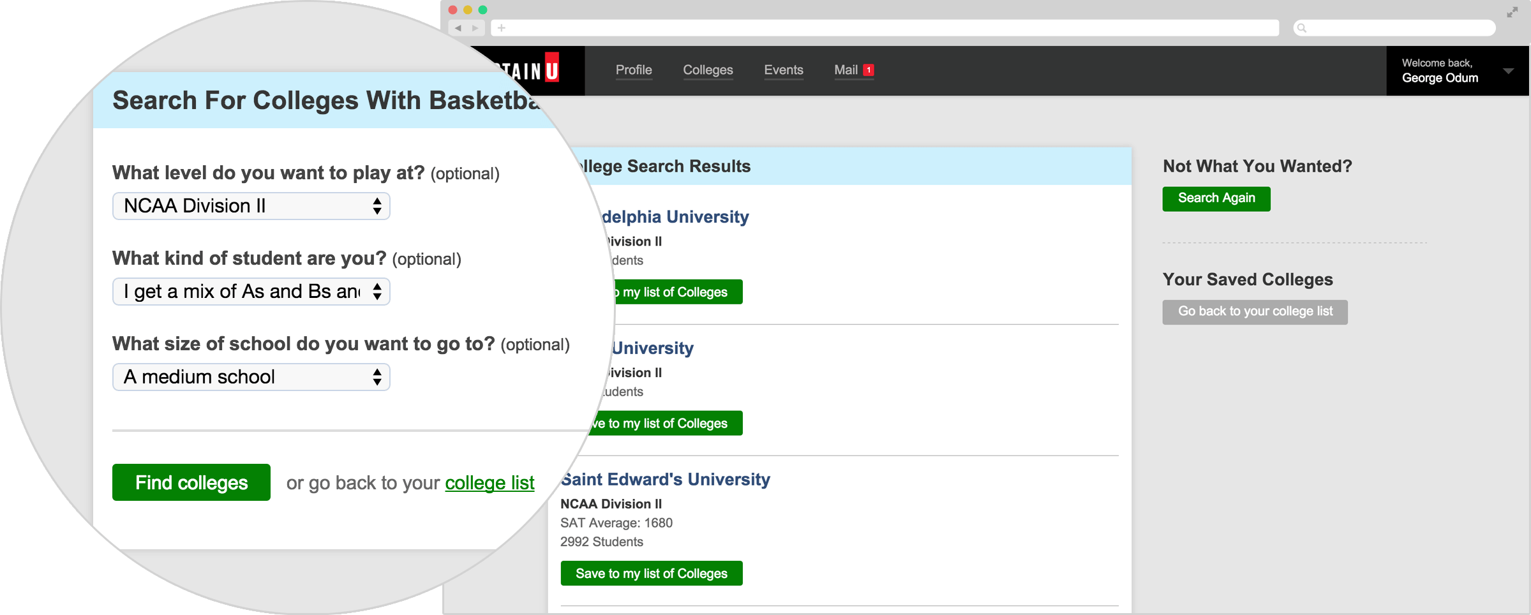Switch to the Profile section

pyautogui.click(x=633, y=70)
